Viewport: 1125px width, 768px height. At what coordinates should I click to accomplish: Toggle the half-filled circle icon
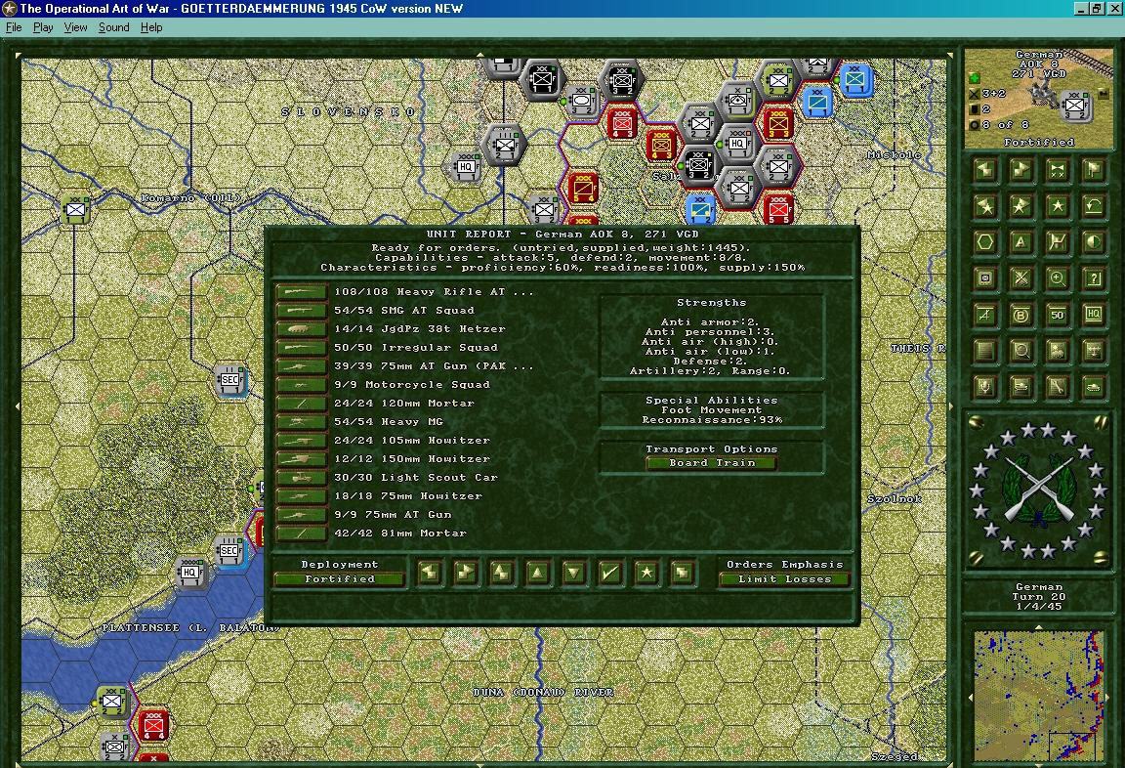(1094, 242)
